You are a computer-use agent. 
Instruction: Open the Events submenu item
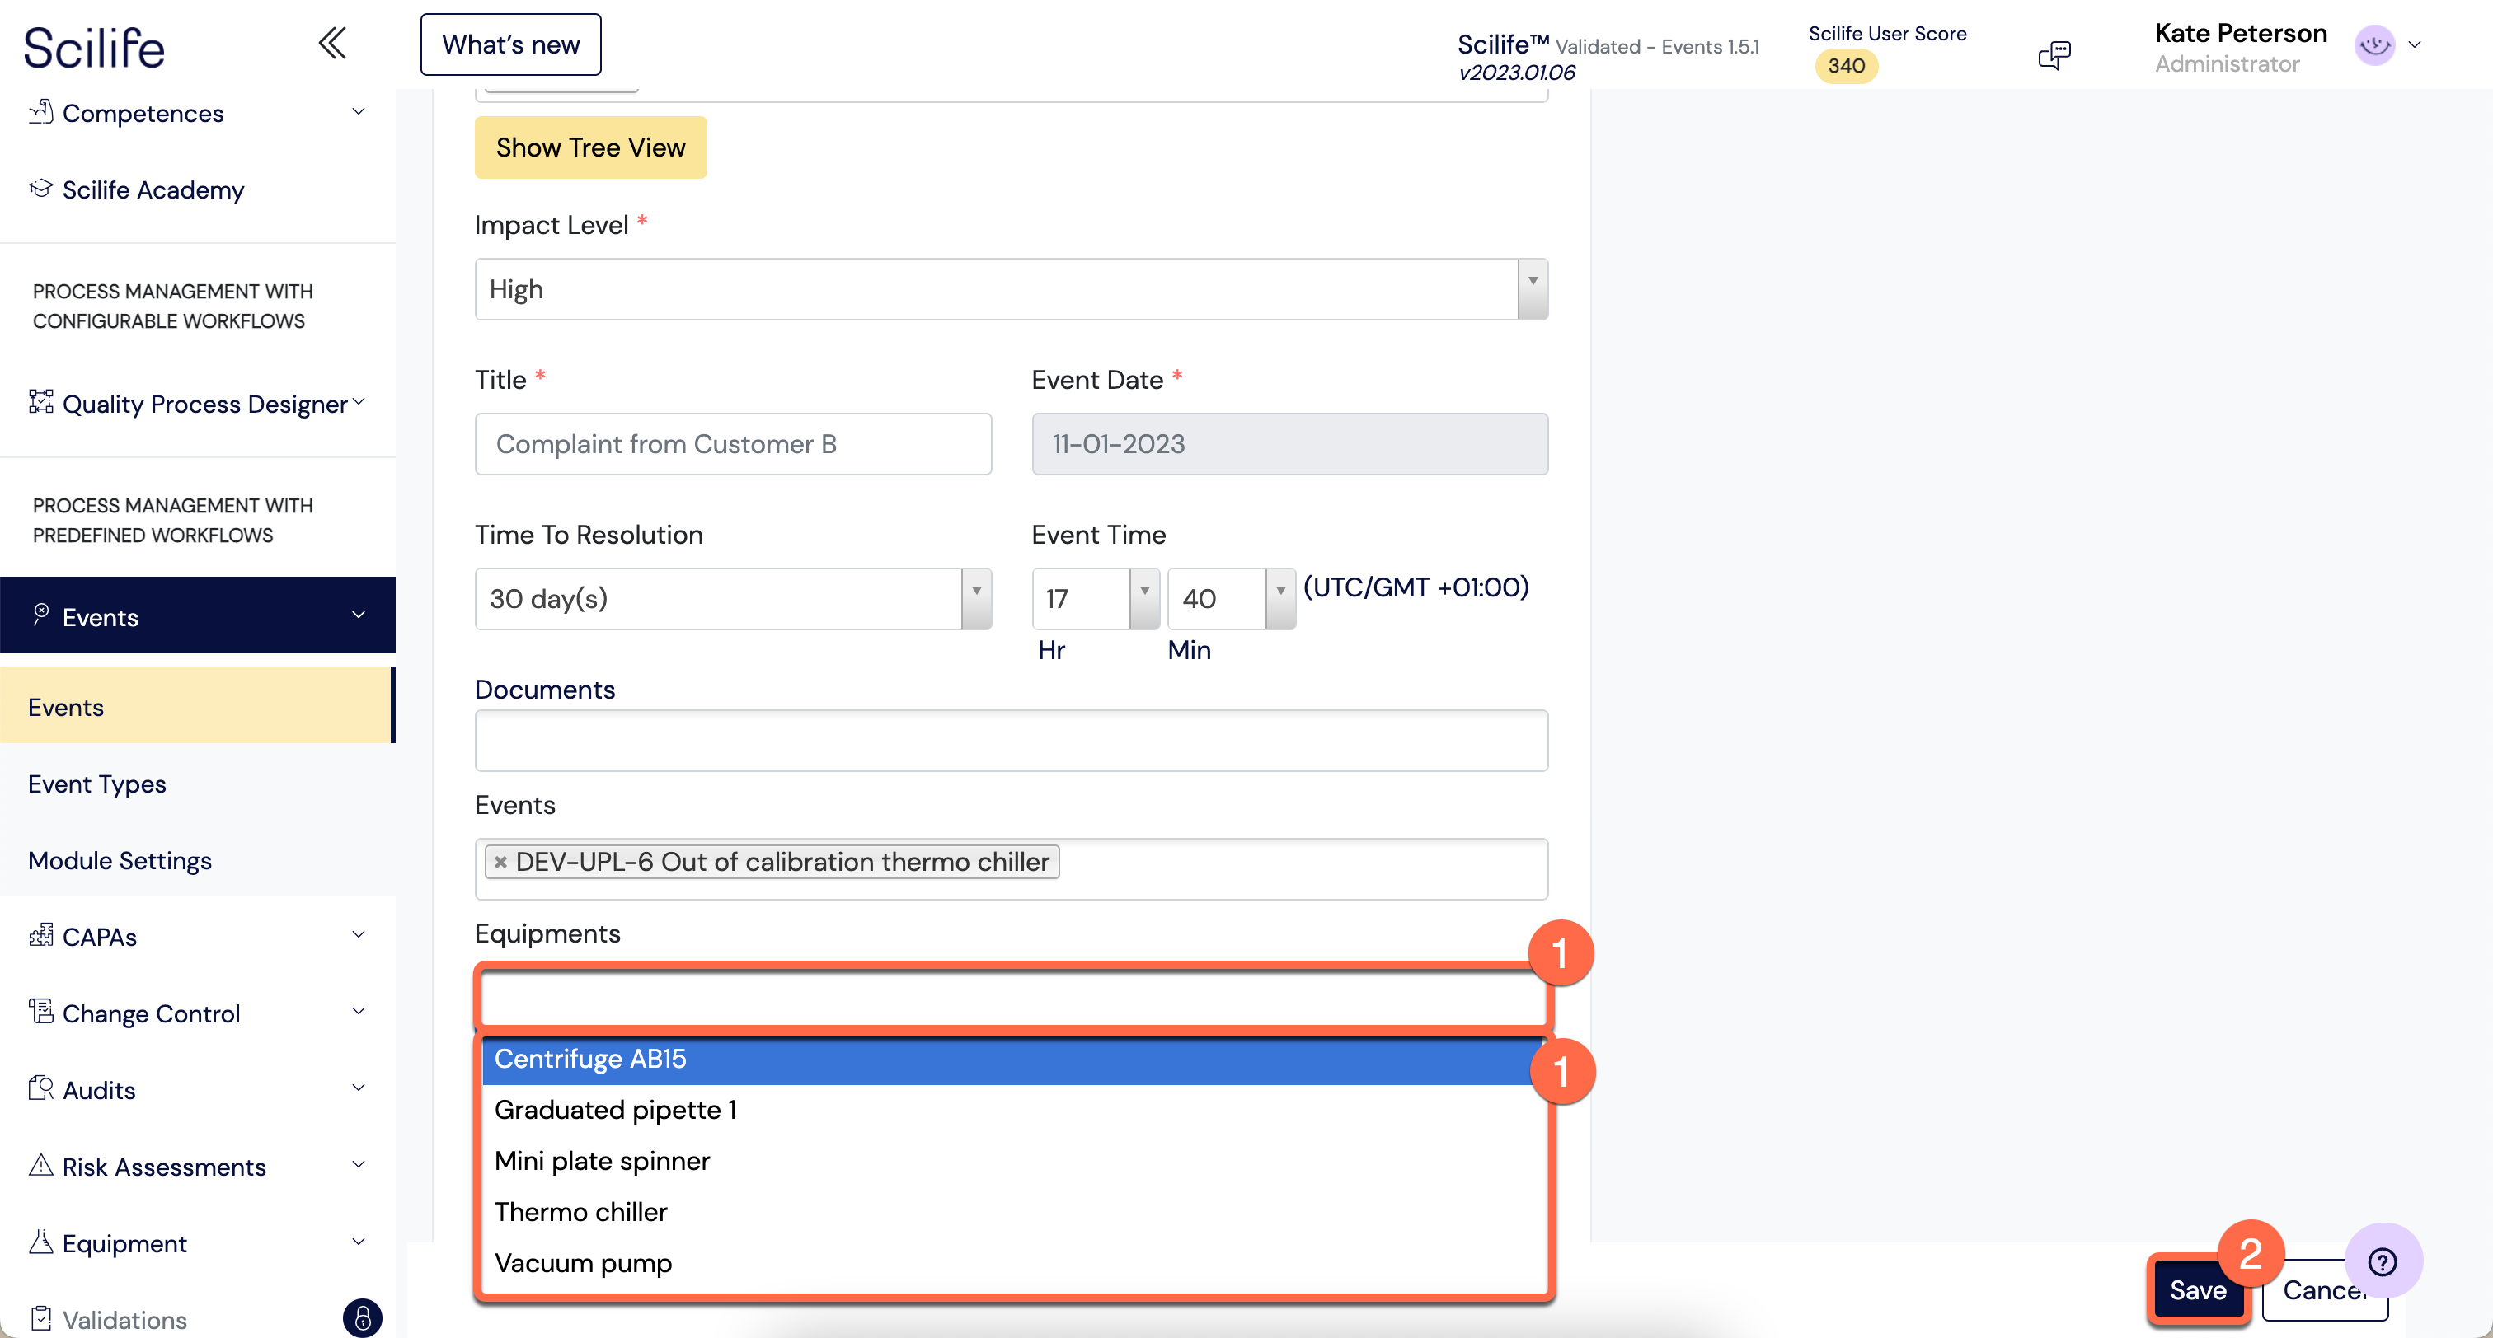point(196,706)
